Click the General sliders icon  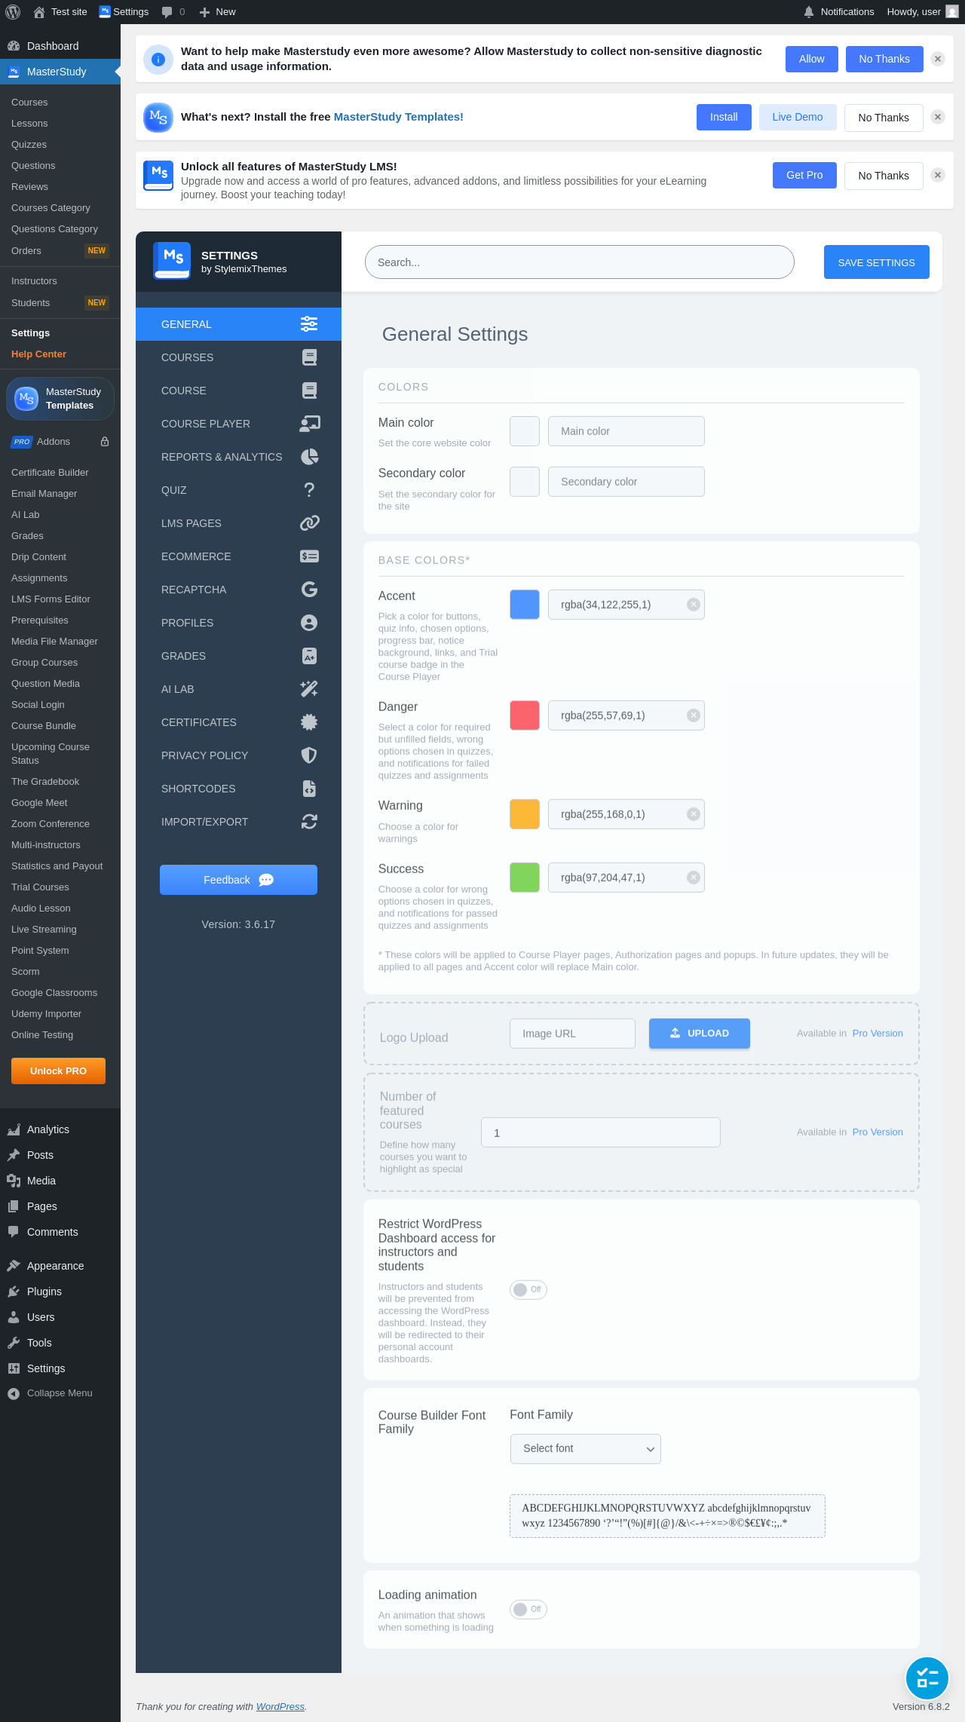(x=309, y=324)
